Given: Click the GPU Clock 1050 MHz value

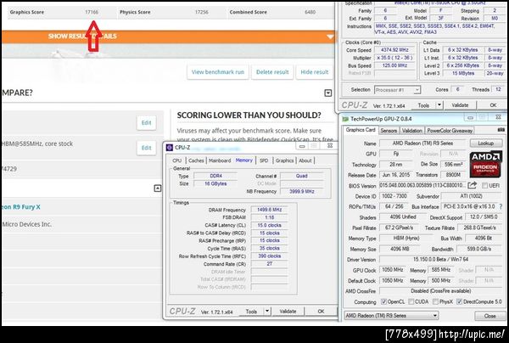Looking at the screenshot, I should coord(392,270).
